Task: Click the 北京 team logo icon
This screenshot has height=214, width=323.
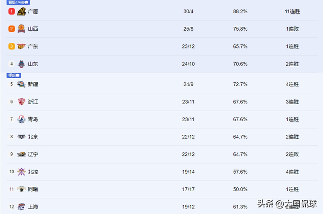Action: tap(21, 137)
